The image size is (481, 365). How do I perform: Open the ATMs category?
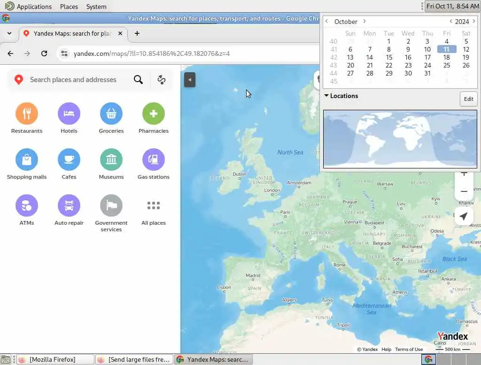tap(27, 210)
